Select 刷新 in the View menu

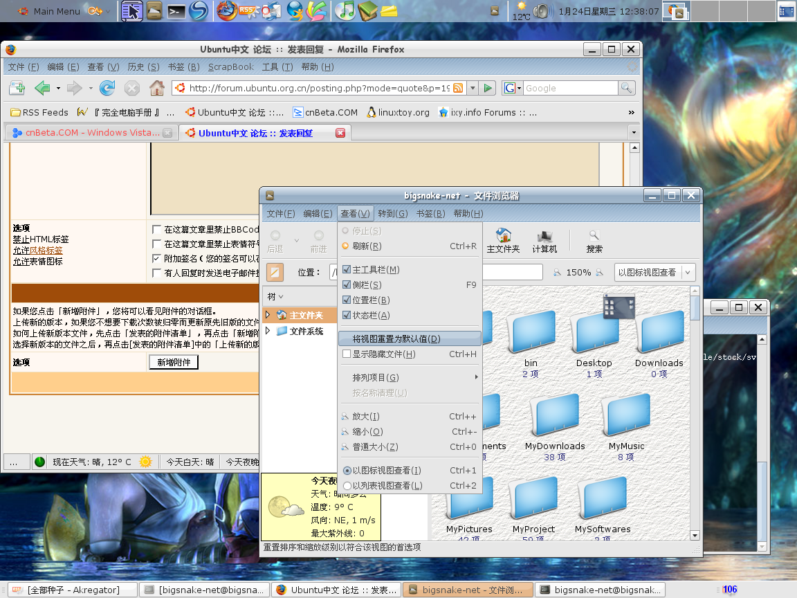[409, 246]
